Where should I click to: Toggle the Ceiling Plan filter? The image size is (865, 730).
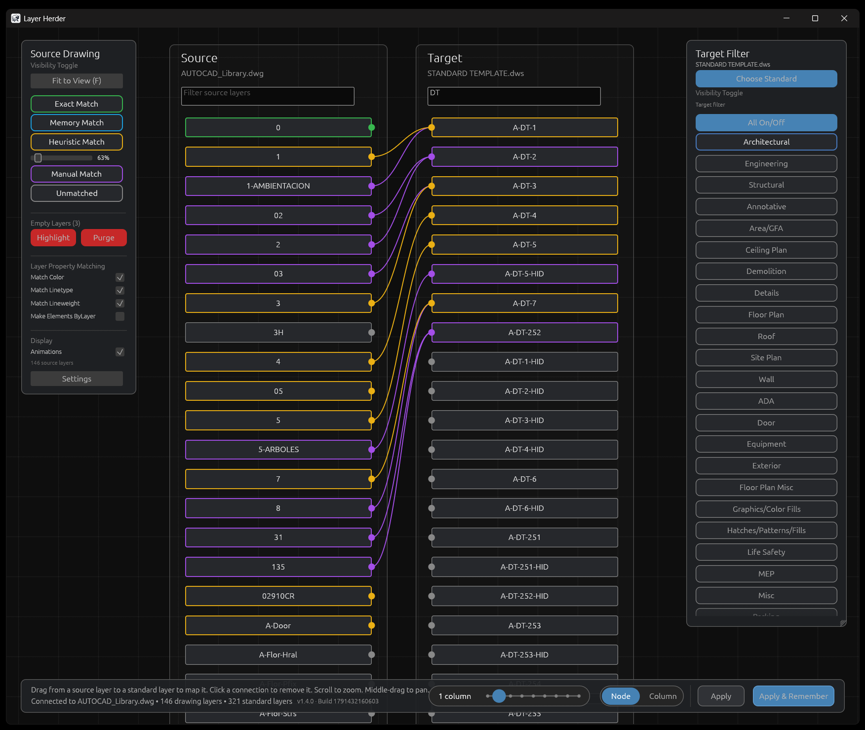pyautogui.click(x=766, y=250)
